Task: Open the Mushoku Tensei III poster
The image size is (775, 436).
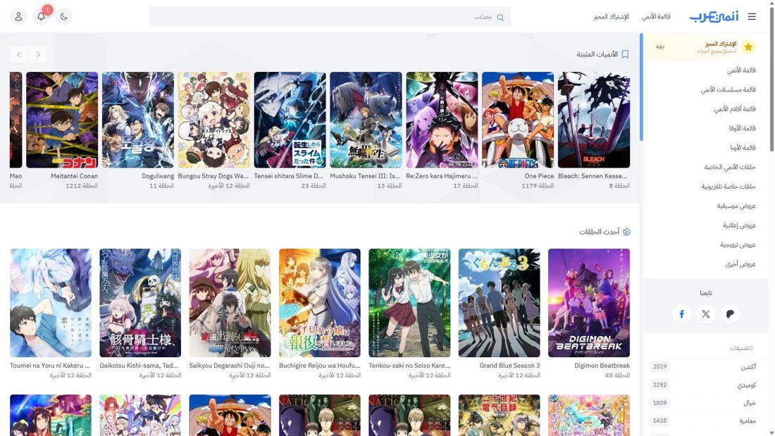Action: [x=366, y=120]
